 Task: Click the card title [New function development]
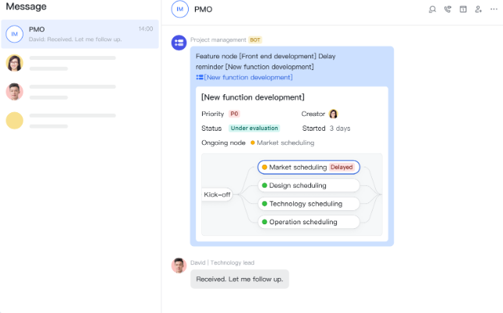tap(253, 97)
